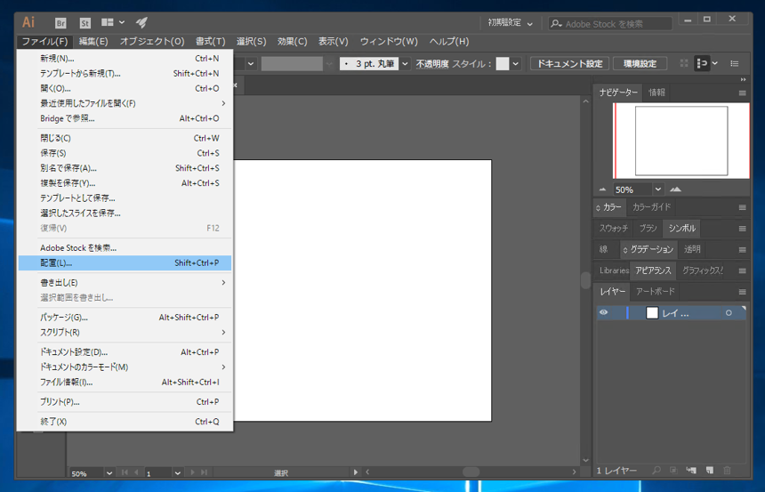Image resolution: width=765 pixels, height=492 pixels.
Task: Switch to the カラーガイド tab
Action: (652, 207)
